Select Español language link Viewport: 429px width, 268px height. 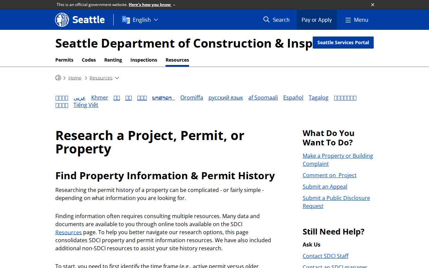(293, 97)
